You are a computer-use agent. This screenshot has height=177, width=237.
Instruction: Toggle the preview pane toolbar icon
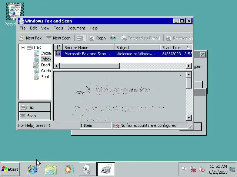(80, 38)
